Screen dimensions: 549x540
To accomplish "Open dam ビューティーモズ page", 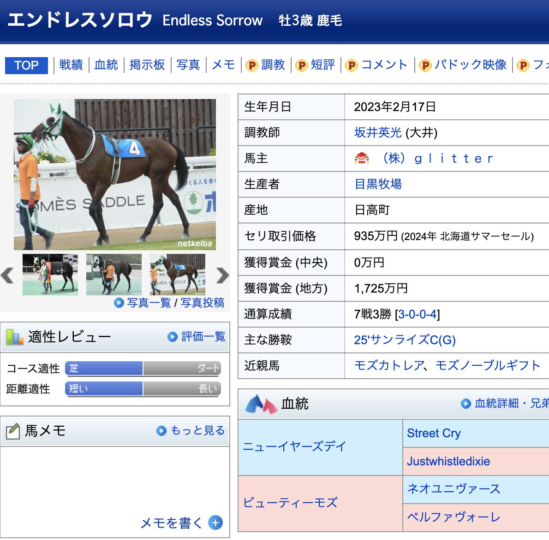I will (290, 503).
